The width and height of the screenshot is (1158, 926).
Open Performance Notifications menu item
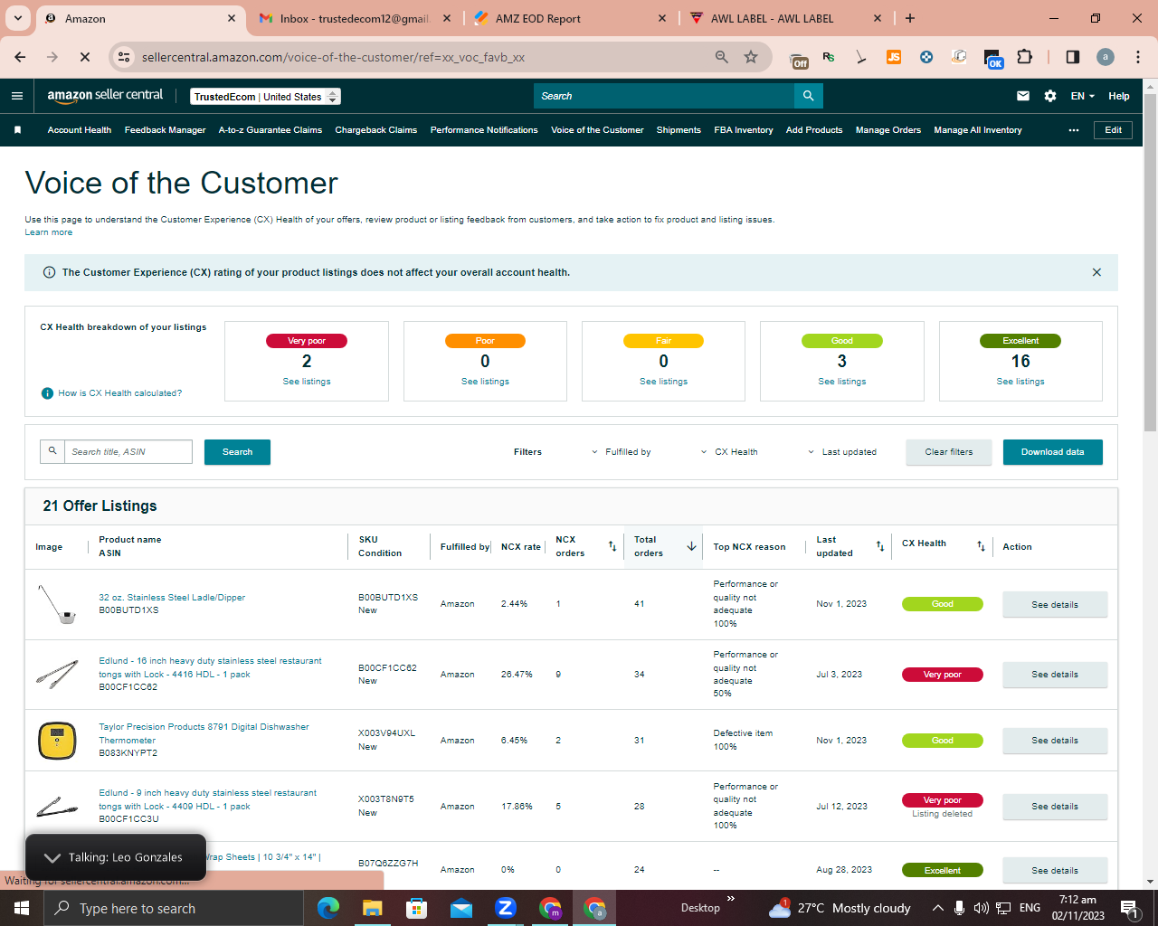click(x=484, y=130)
